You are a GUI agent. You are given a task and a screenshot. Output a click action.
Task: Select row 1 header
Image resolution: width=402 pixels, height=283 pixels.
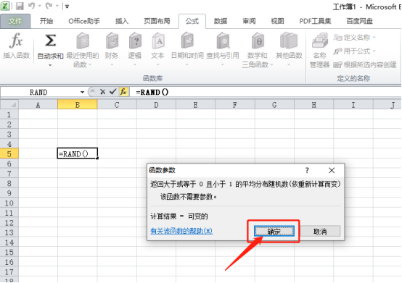click(9, 114)
